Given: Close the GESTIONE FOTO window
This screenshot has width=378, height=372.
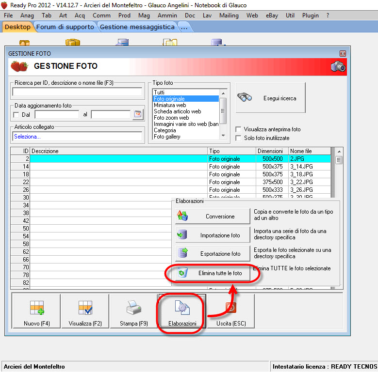Looking at the screenshot, I should [x=343, y=53].
